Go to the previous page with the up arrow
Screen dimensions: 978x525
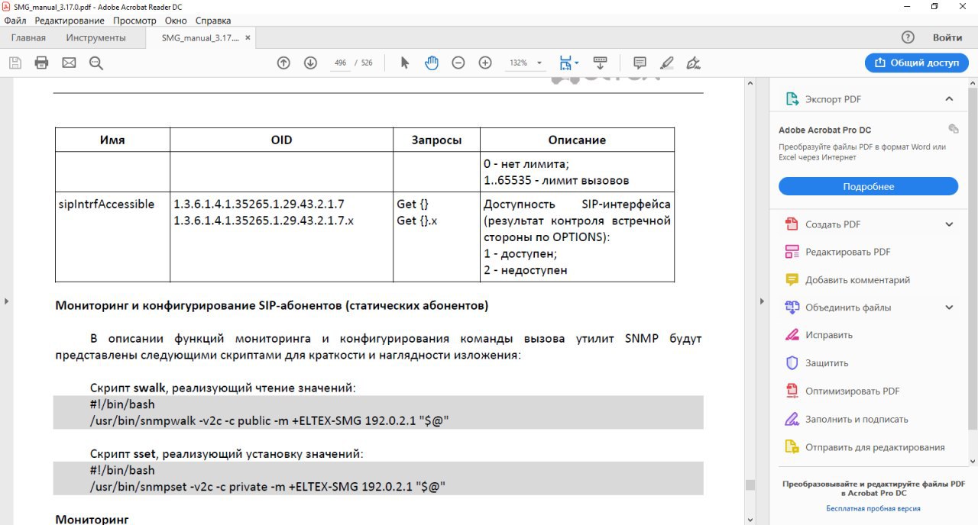coord(283,63)
